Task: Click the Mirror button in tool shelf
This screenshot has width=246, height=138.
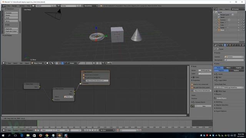Action: coord(12,21)
